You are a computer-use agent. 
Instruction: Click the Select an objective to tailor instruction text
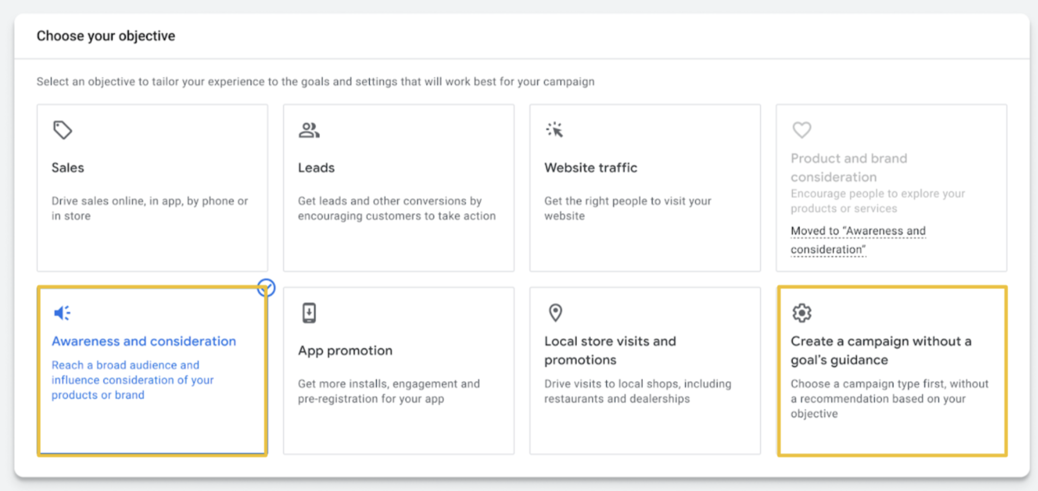pyautogui.click(x=315, y=81)
